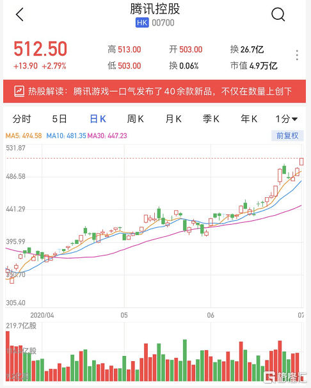The height and width of the screenshot is (388, 311).
Task: Switch to the 分时 tab
Action: coord(22,119)
